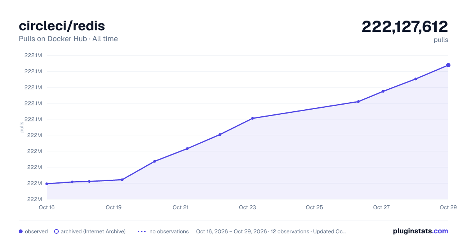Click the 'Oct 29' x-axis label
467x245 pixels.
tap(448, 207)
